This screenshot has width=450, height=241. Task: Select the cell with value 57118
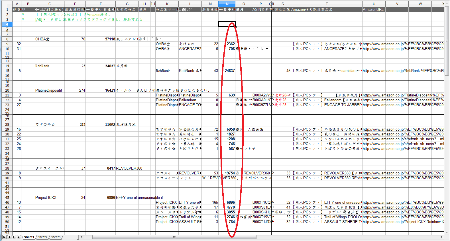pyautogui.click(x=101, y=39)
